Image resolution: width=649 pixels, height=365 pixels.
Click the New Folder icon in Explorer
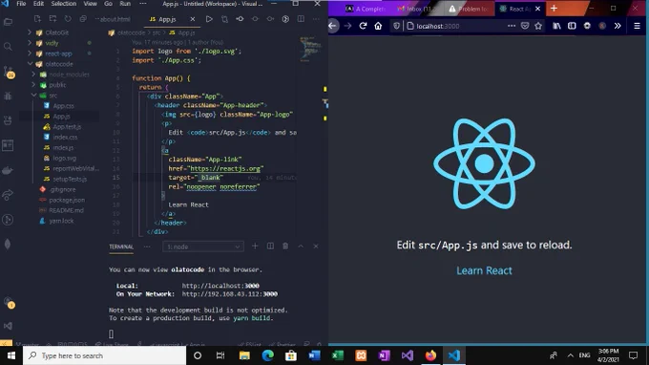pos(52,19)
